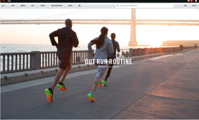Select the Nike+ tab in top bar
199x120 pixels.
point(9,1)
